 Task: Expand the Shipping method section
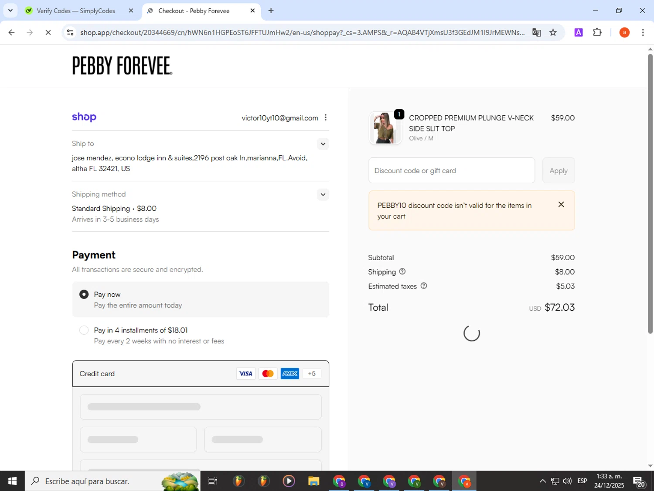tap(323, 194)
